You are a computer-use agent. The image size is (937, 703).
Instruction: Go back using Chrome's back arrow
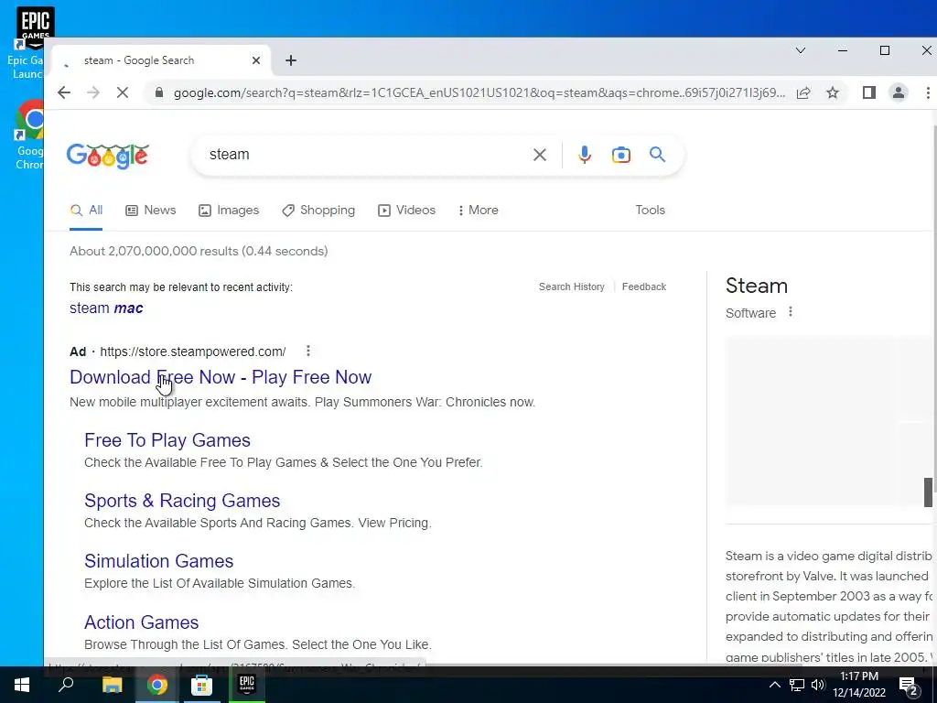(x=64, y=92)
